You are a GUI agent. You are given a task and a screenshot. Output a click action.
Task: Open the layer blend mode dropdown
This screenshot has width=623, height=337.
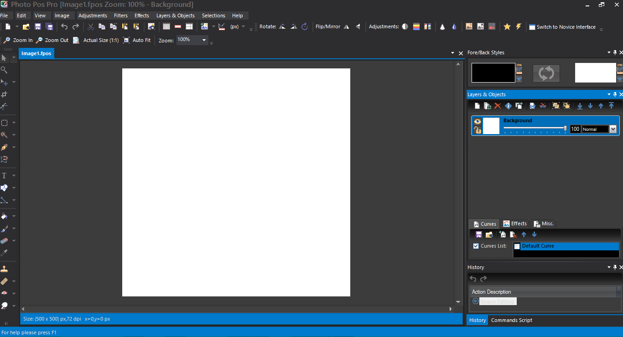click(613, 130)
